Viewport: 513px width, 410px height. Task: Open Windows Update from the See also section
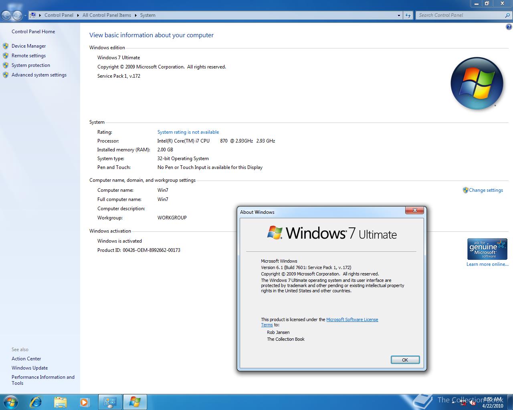coord(29,368)
